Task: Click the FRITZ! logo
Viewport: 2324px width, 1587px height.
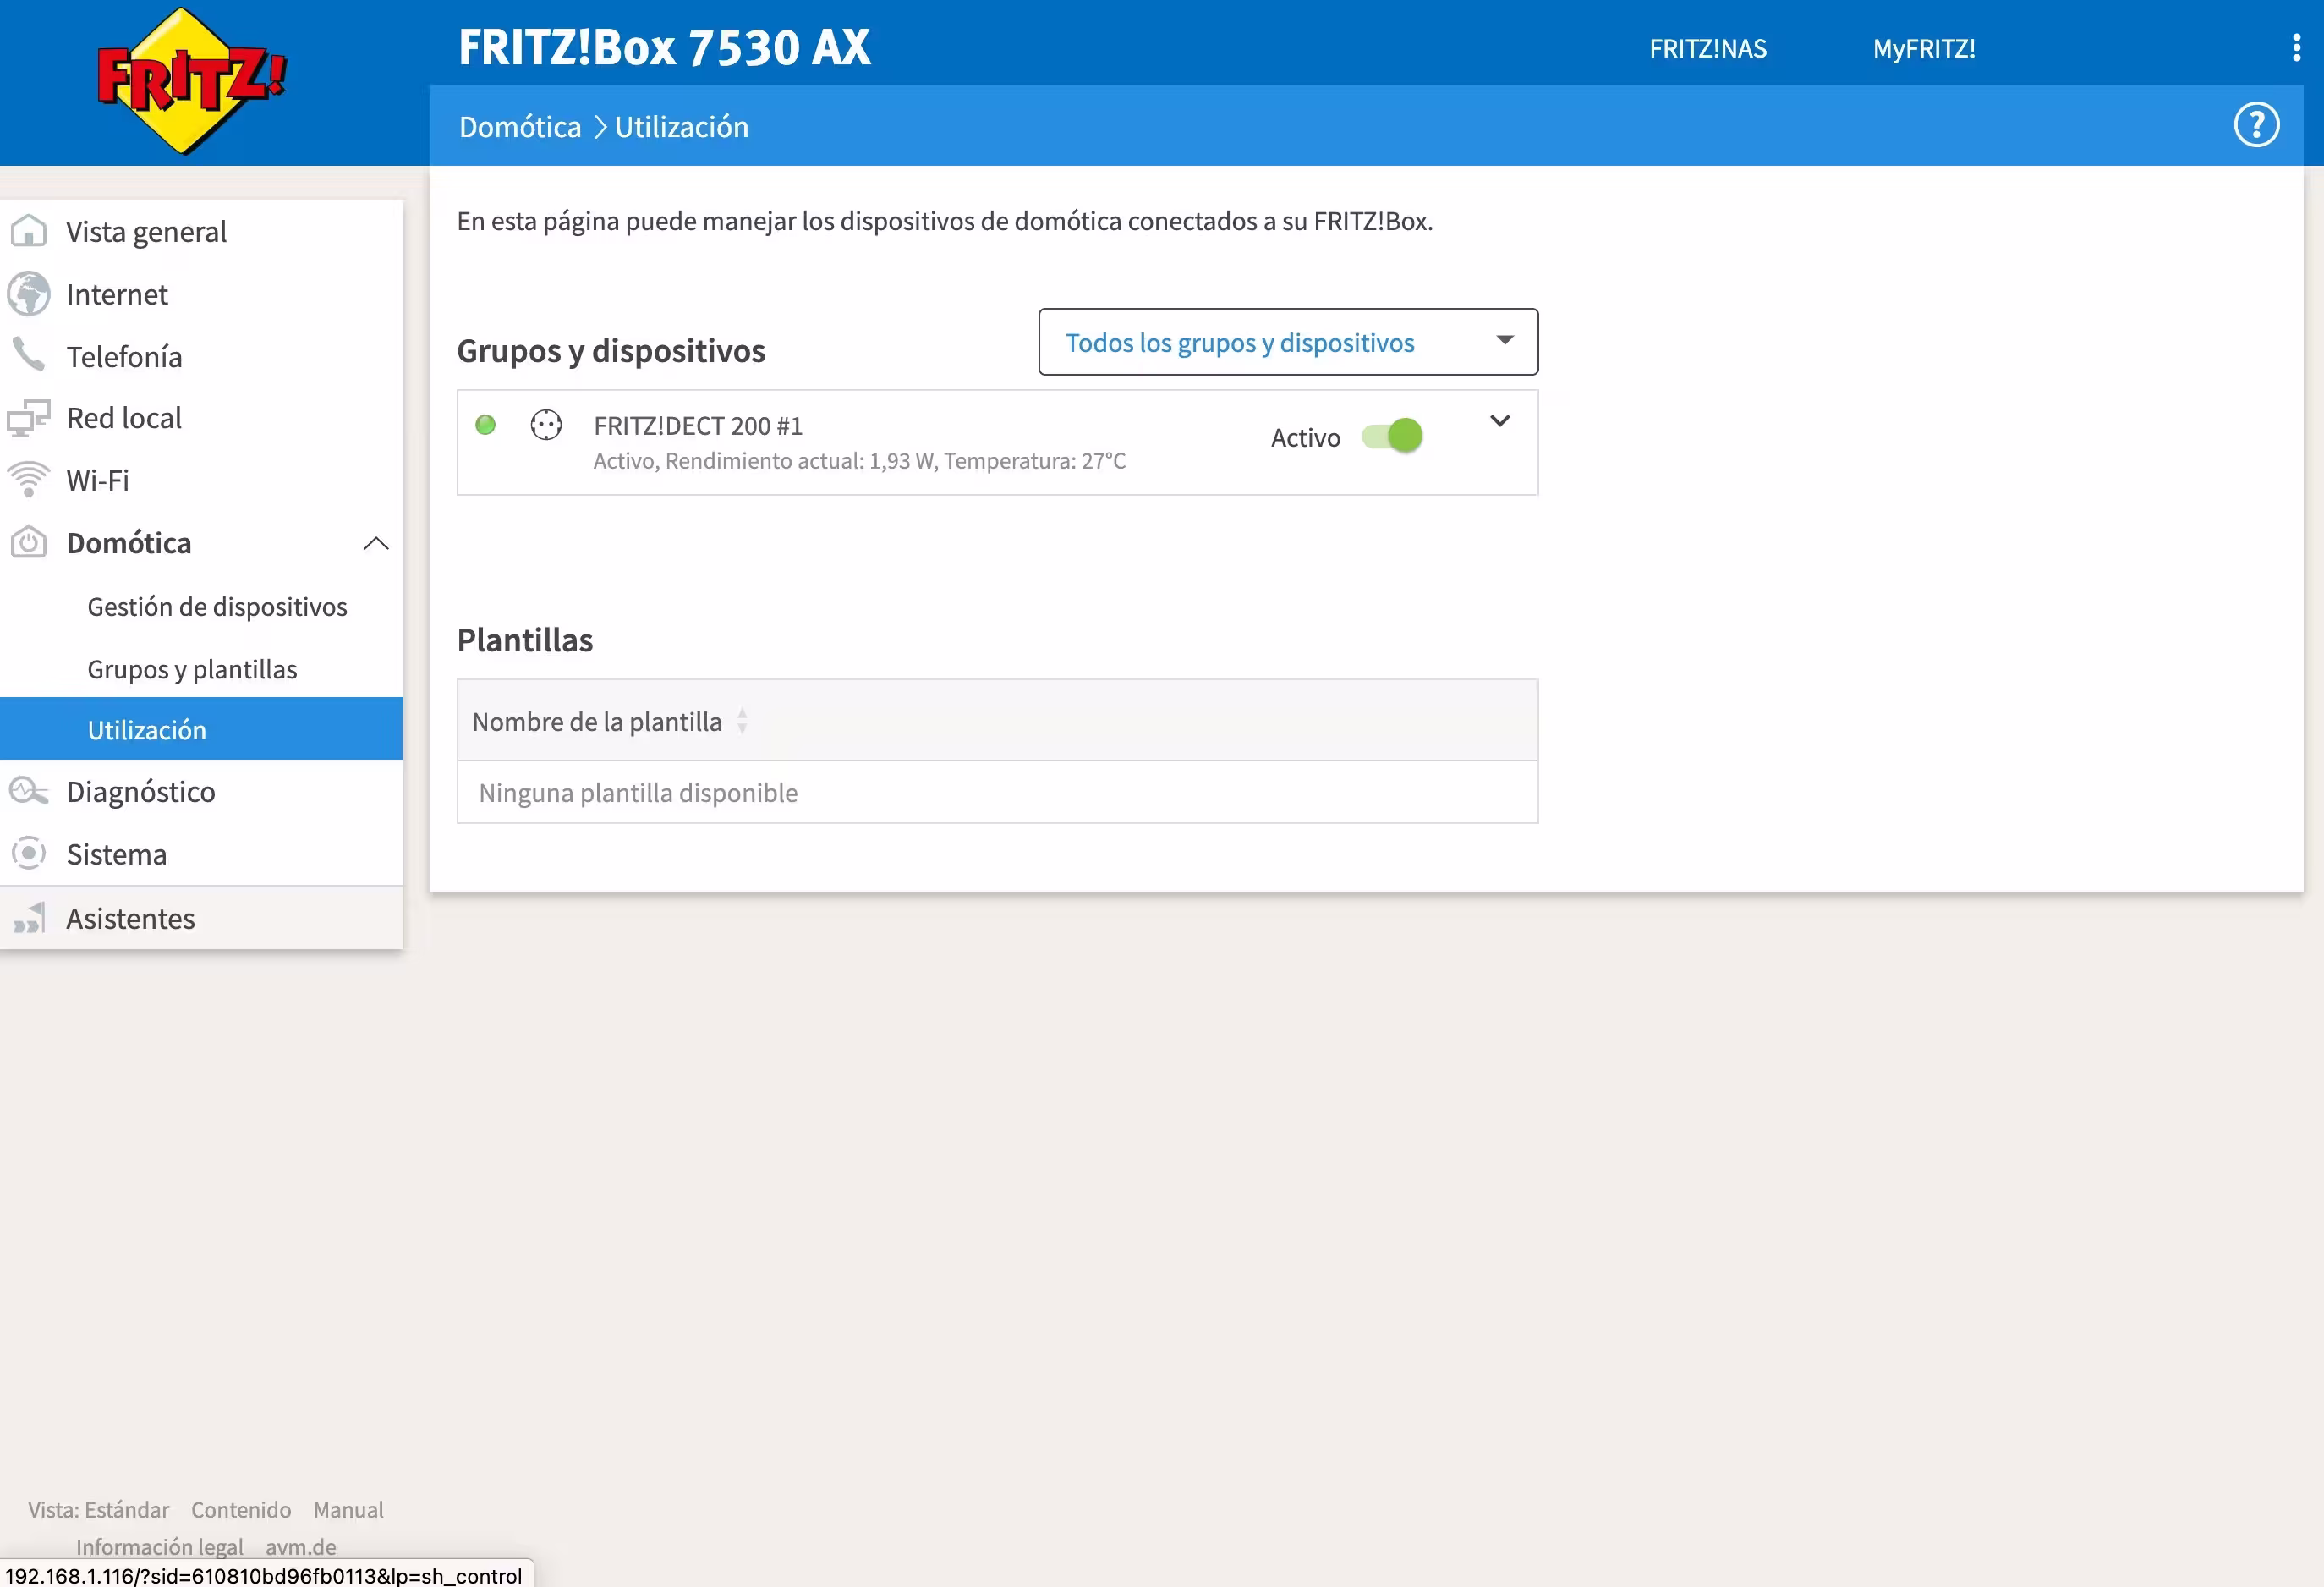Action: (191, 80)
